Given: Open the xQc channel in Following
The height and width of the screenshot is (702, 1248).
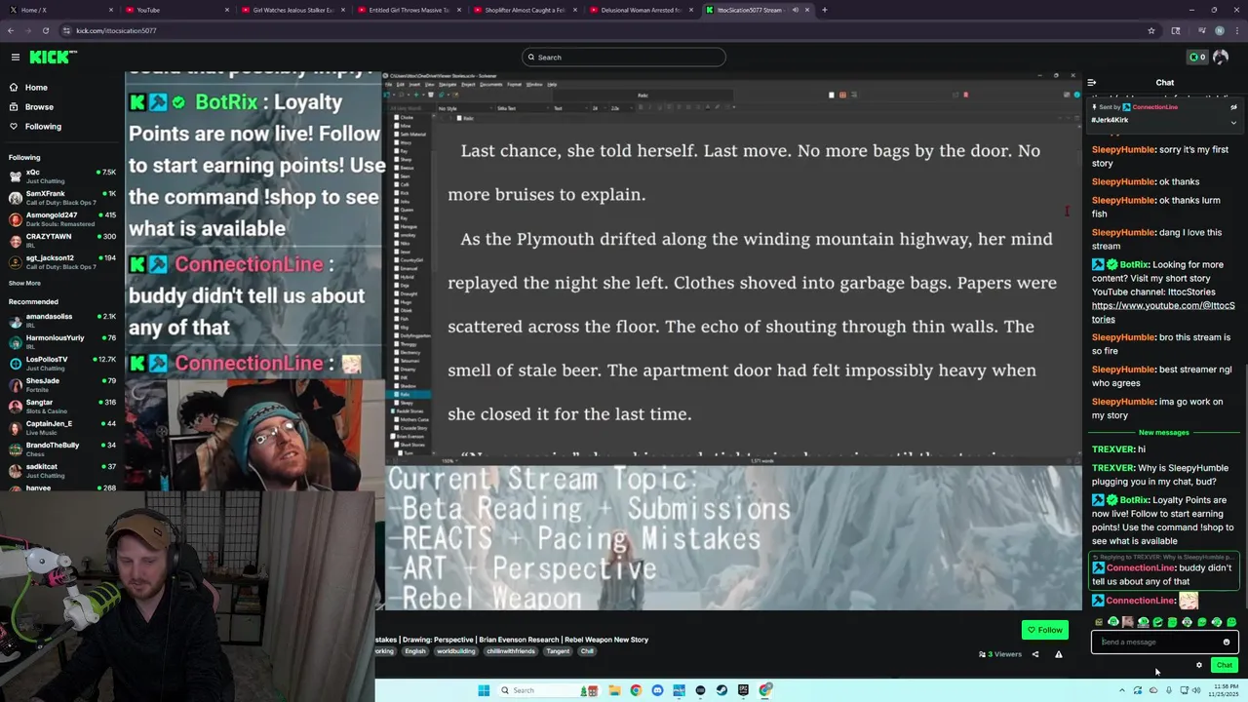Looking at the screenshot, I should (x=62, y=176).
